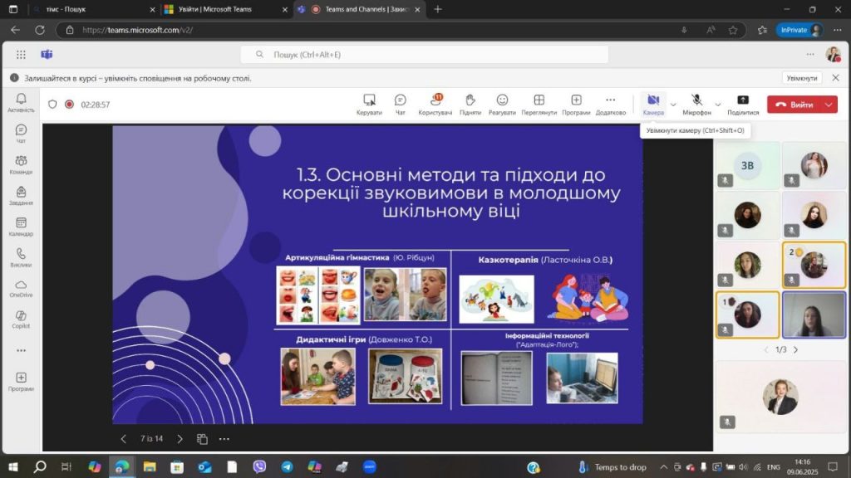Open microphone options dropdown arrow

(717, 105)
